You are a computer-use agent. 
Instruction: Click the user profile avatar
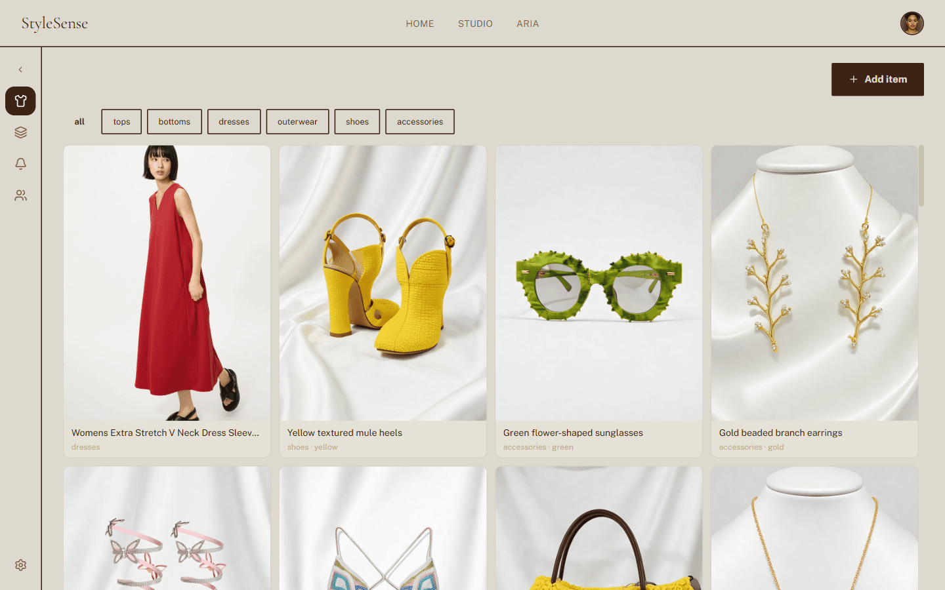pyautogui.click(x=912, y=24)
